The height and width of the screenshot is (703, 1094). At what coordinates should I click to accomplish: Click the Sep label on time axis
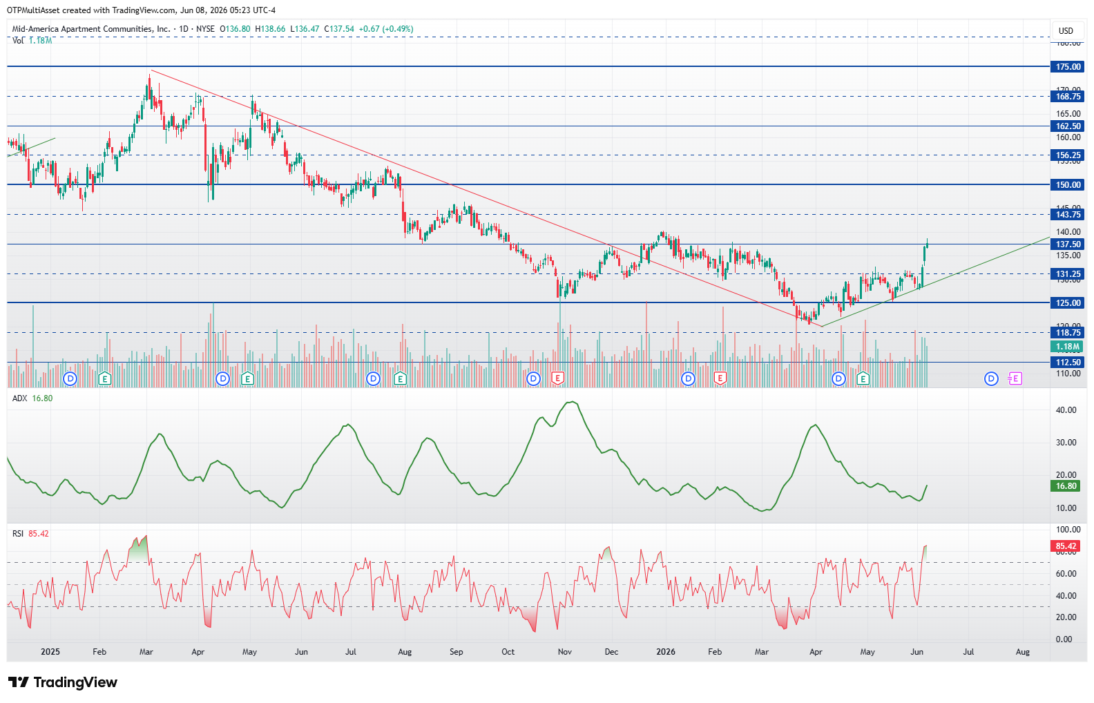pyautogui.click(x=457, y=652)
